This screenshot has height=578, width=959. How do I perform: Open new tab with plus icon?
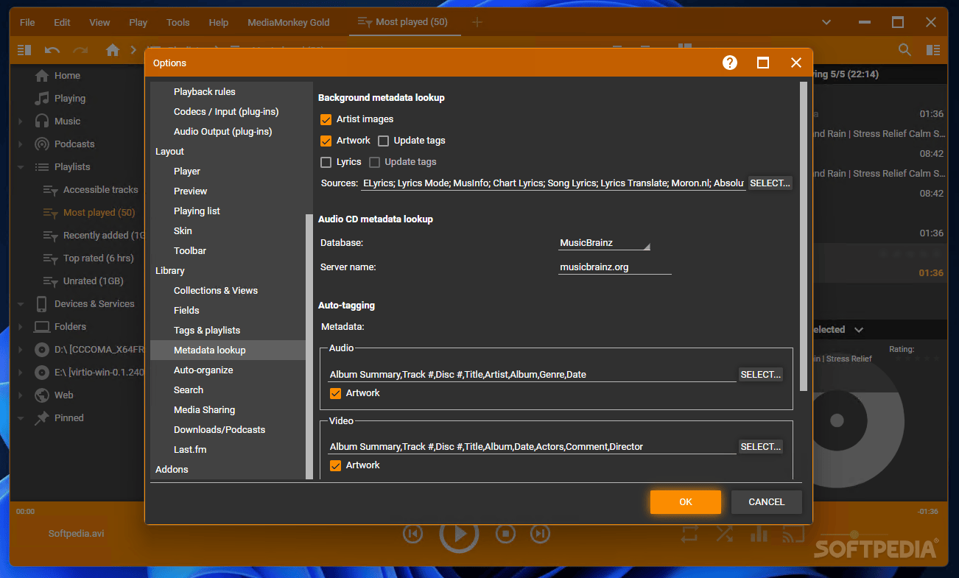coord(477,22)
